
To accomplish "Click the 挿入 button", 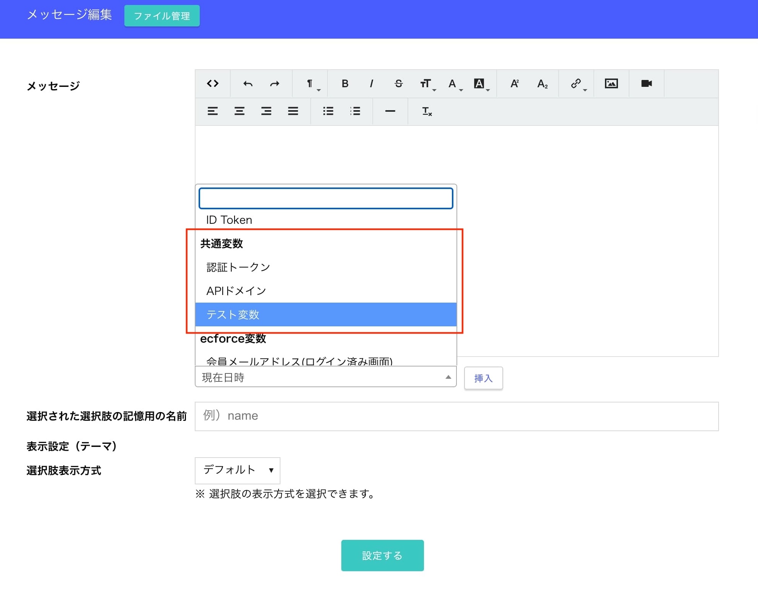I will (483, 378).
